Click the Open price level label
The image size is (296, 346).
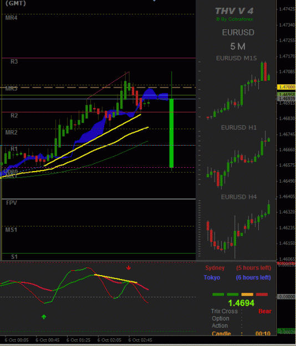tap(11, 171)
